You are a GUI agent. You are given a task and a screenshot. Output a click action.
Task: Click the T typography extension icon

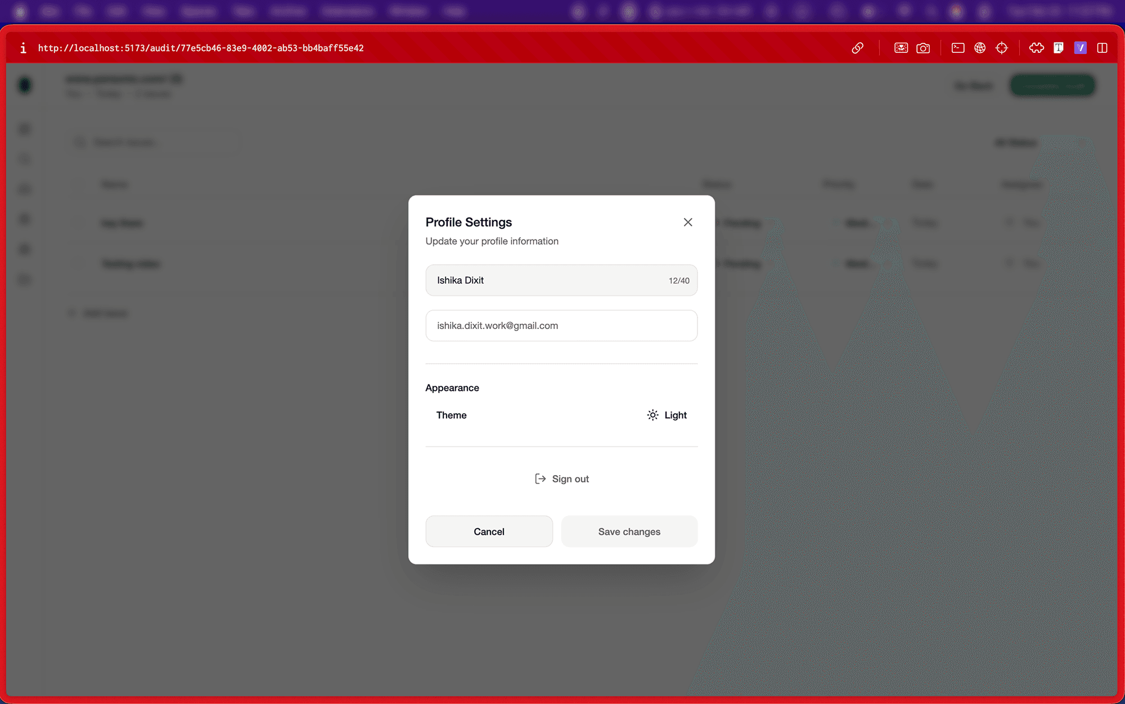tap(1058, 48)
